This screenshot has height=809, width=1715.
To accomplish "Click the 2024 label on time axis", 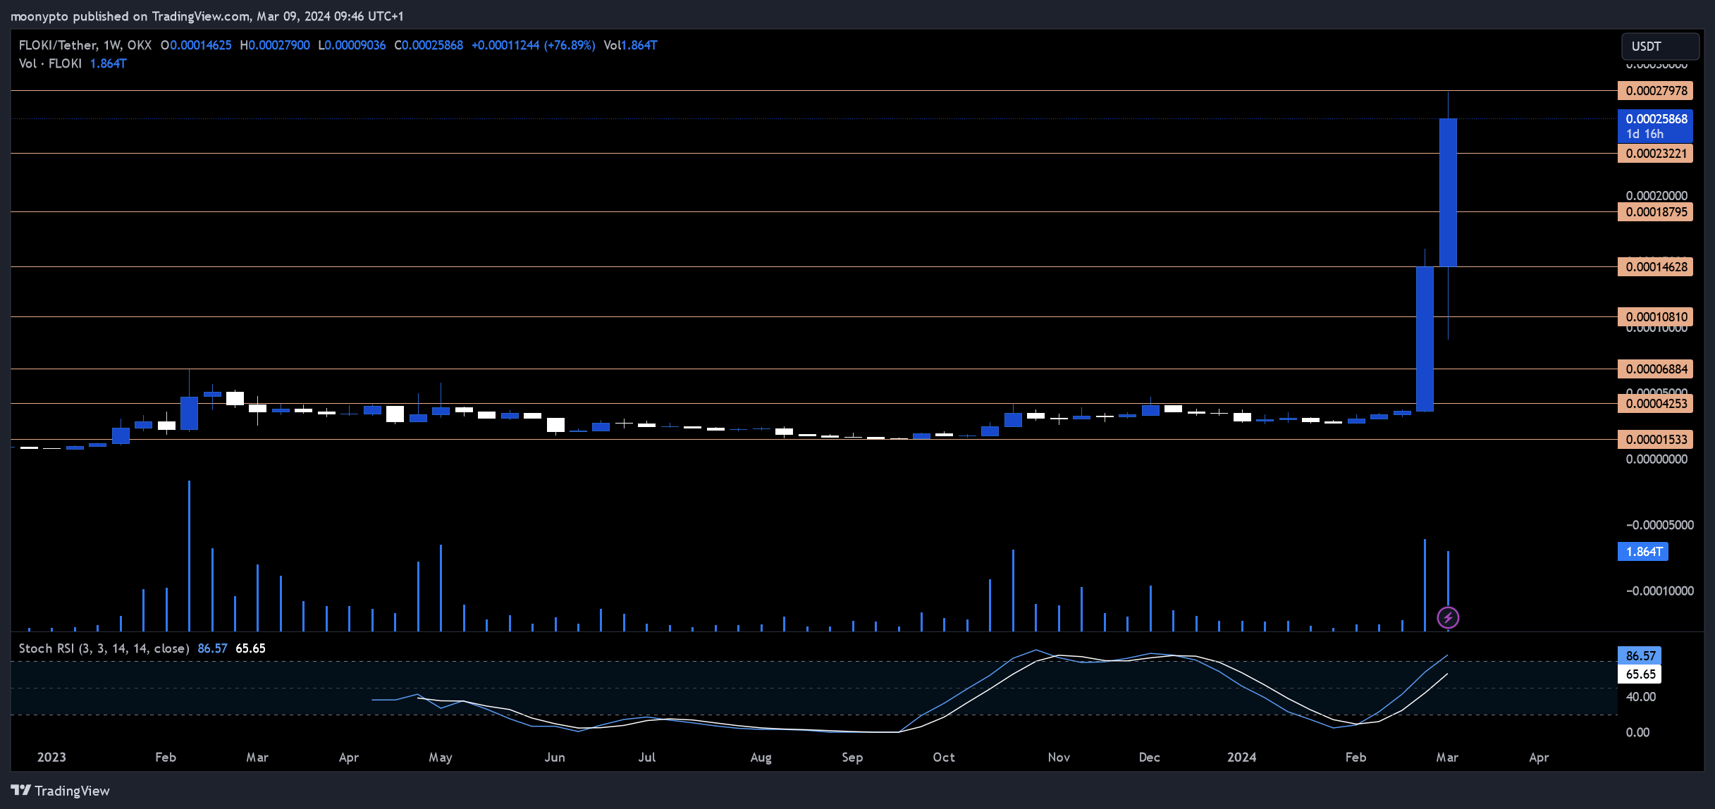I will coord(1241,758).
